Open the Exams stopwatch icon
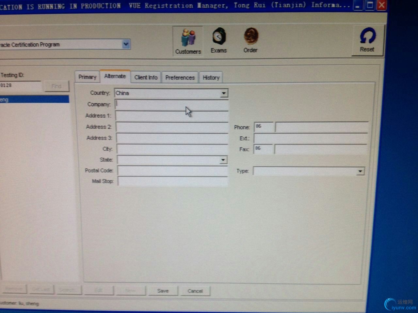This screenshot has width=418, height=313. [x=219, y=41]
